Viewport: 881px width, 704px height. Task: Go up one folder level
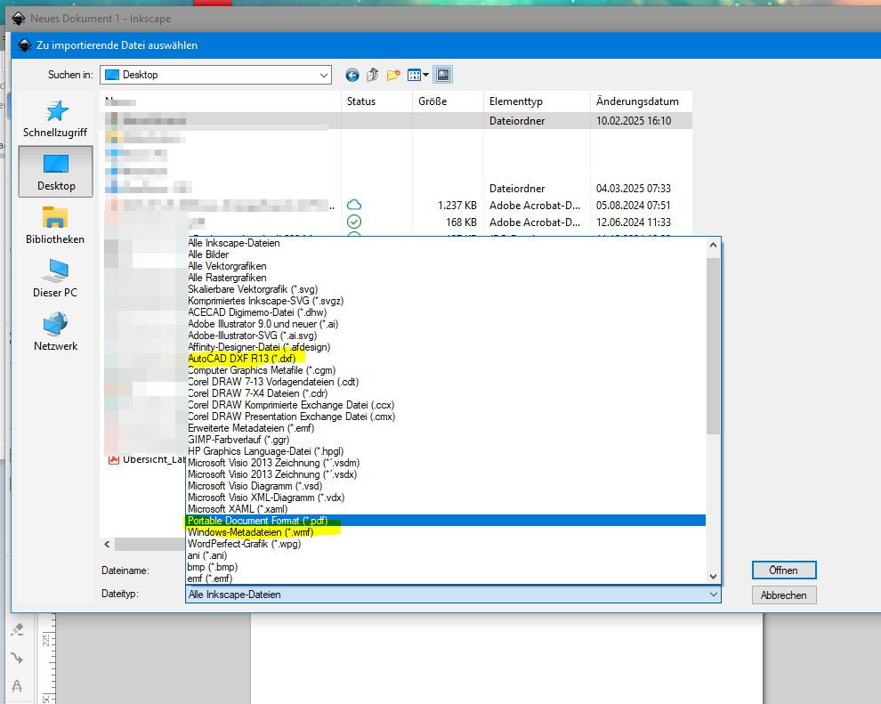click(x=373, y=75)
